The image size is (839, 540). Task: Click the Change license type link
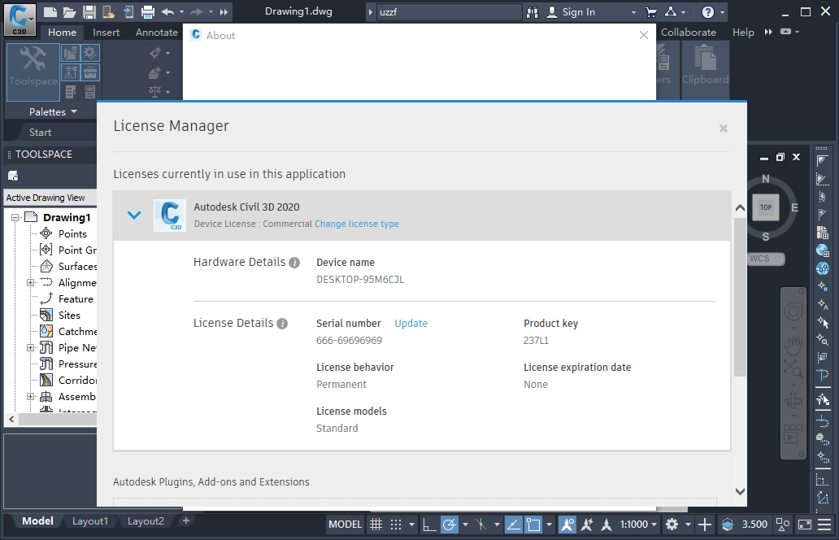coord(356,224)
